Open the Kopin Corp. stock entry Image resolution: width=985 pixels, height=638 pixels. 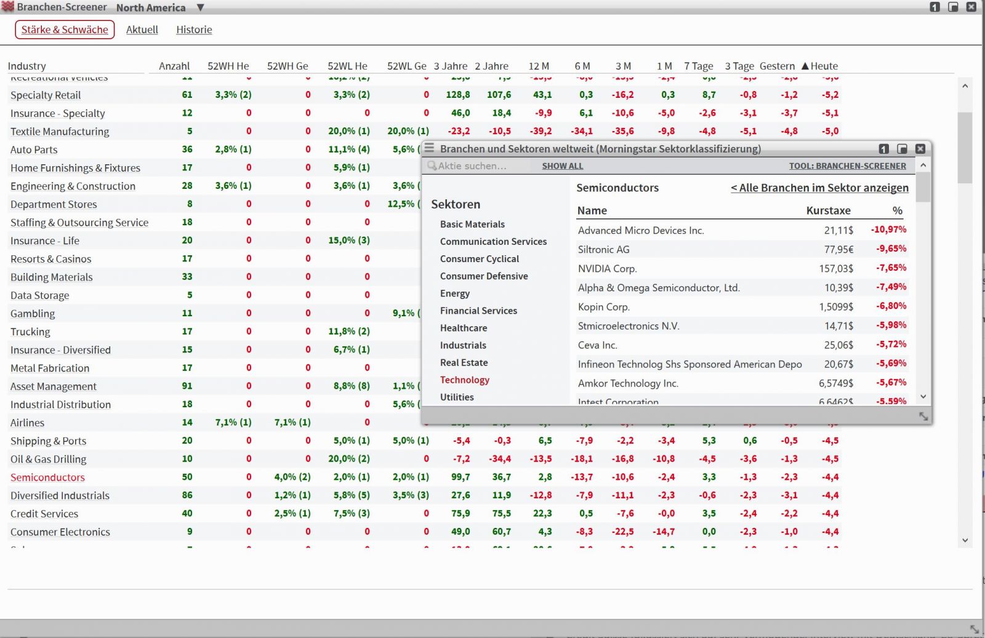point(603,307)
